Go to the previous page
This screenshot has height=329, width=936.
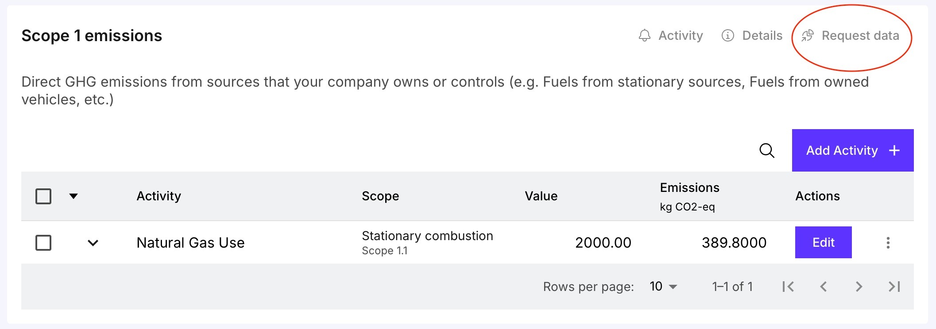(x=824, y=287)
